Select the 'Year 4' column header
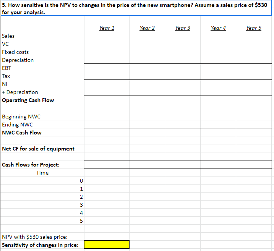The height and width of the screenshot is (251, 274). point(218,28)
